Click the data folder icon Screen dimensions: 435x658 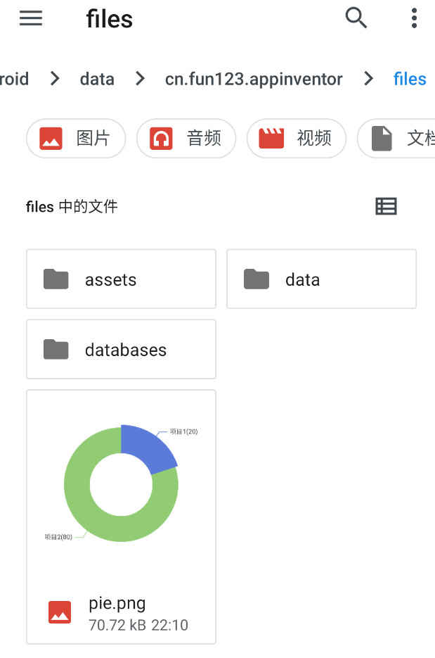pos(257,279)
